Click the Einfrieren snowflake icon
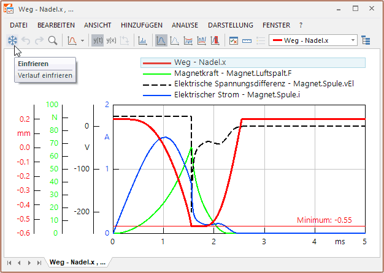The image size is (384, 273). [x=12, y=41]
